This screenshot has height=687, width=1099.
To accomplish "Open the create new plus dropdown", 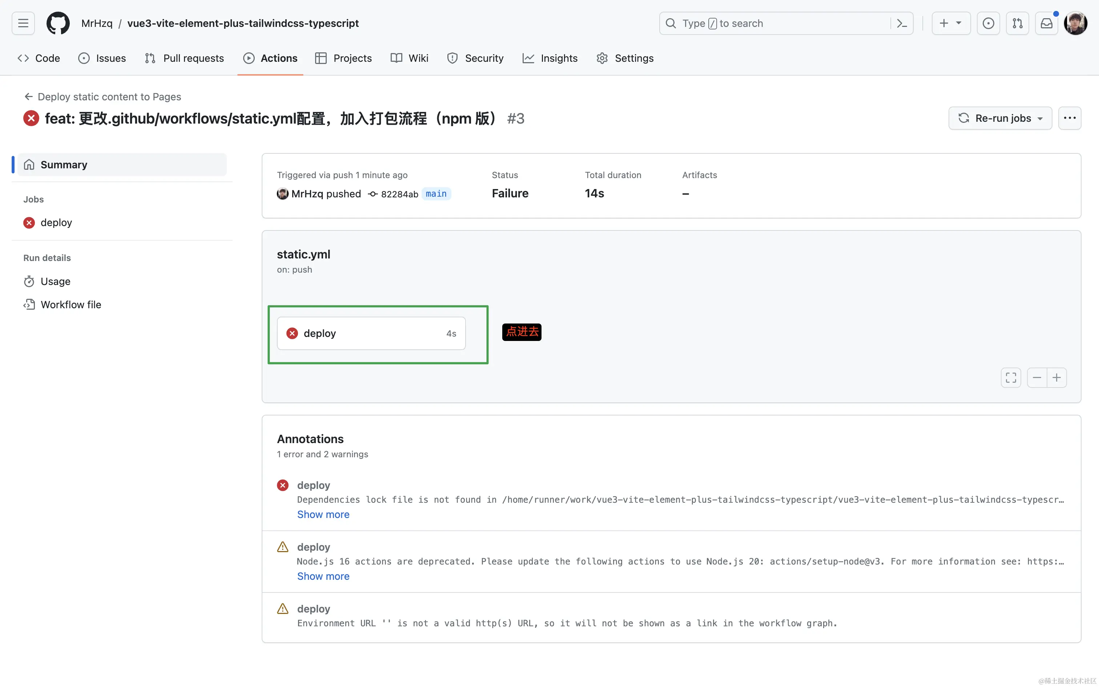I will click(x=951, y=23).
